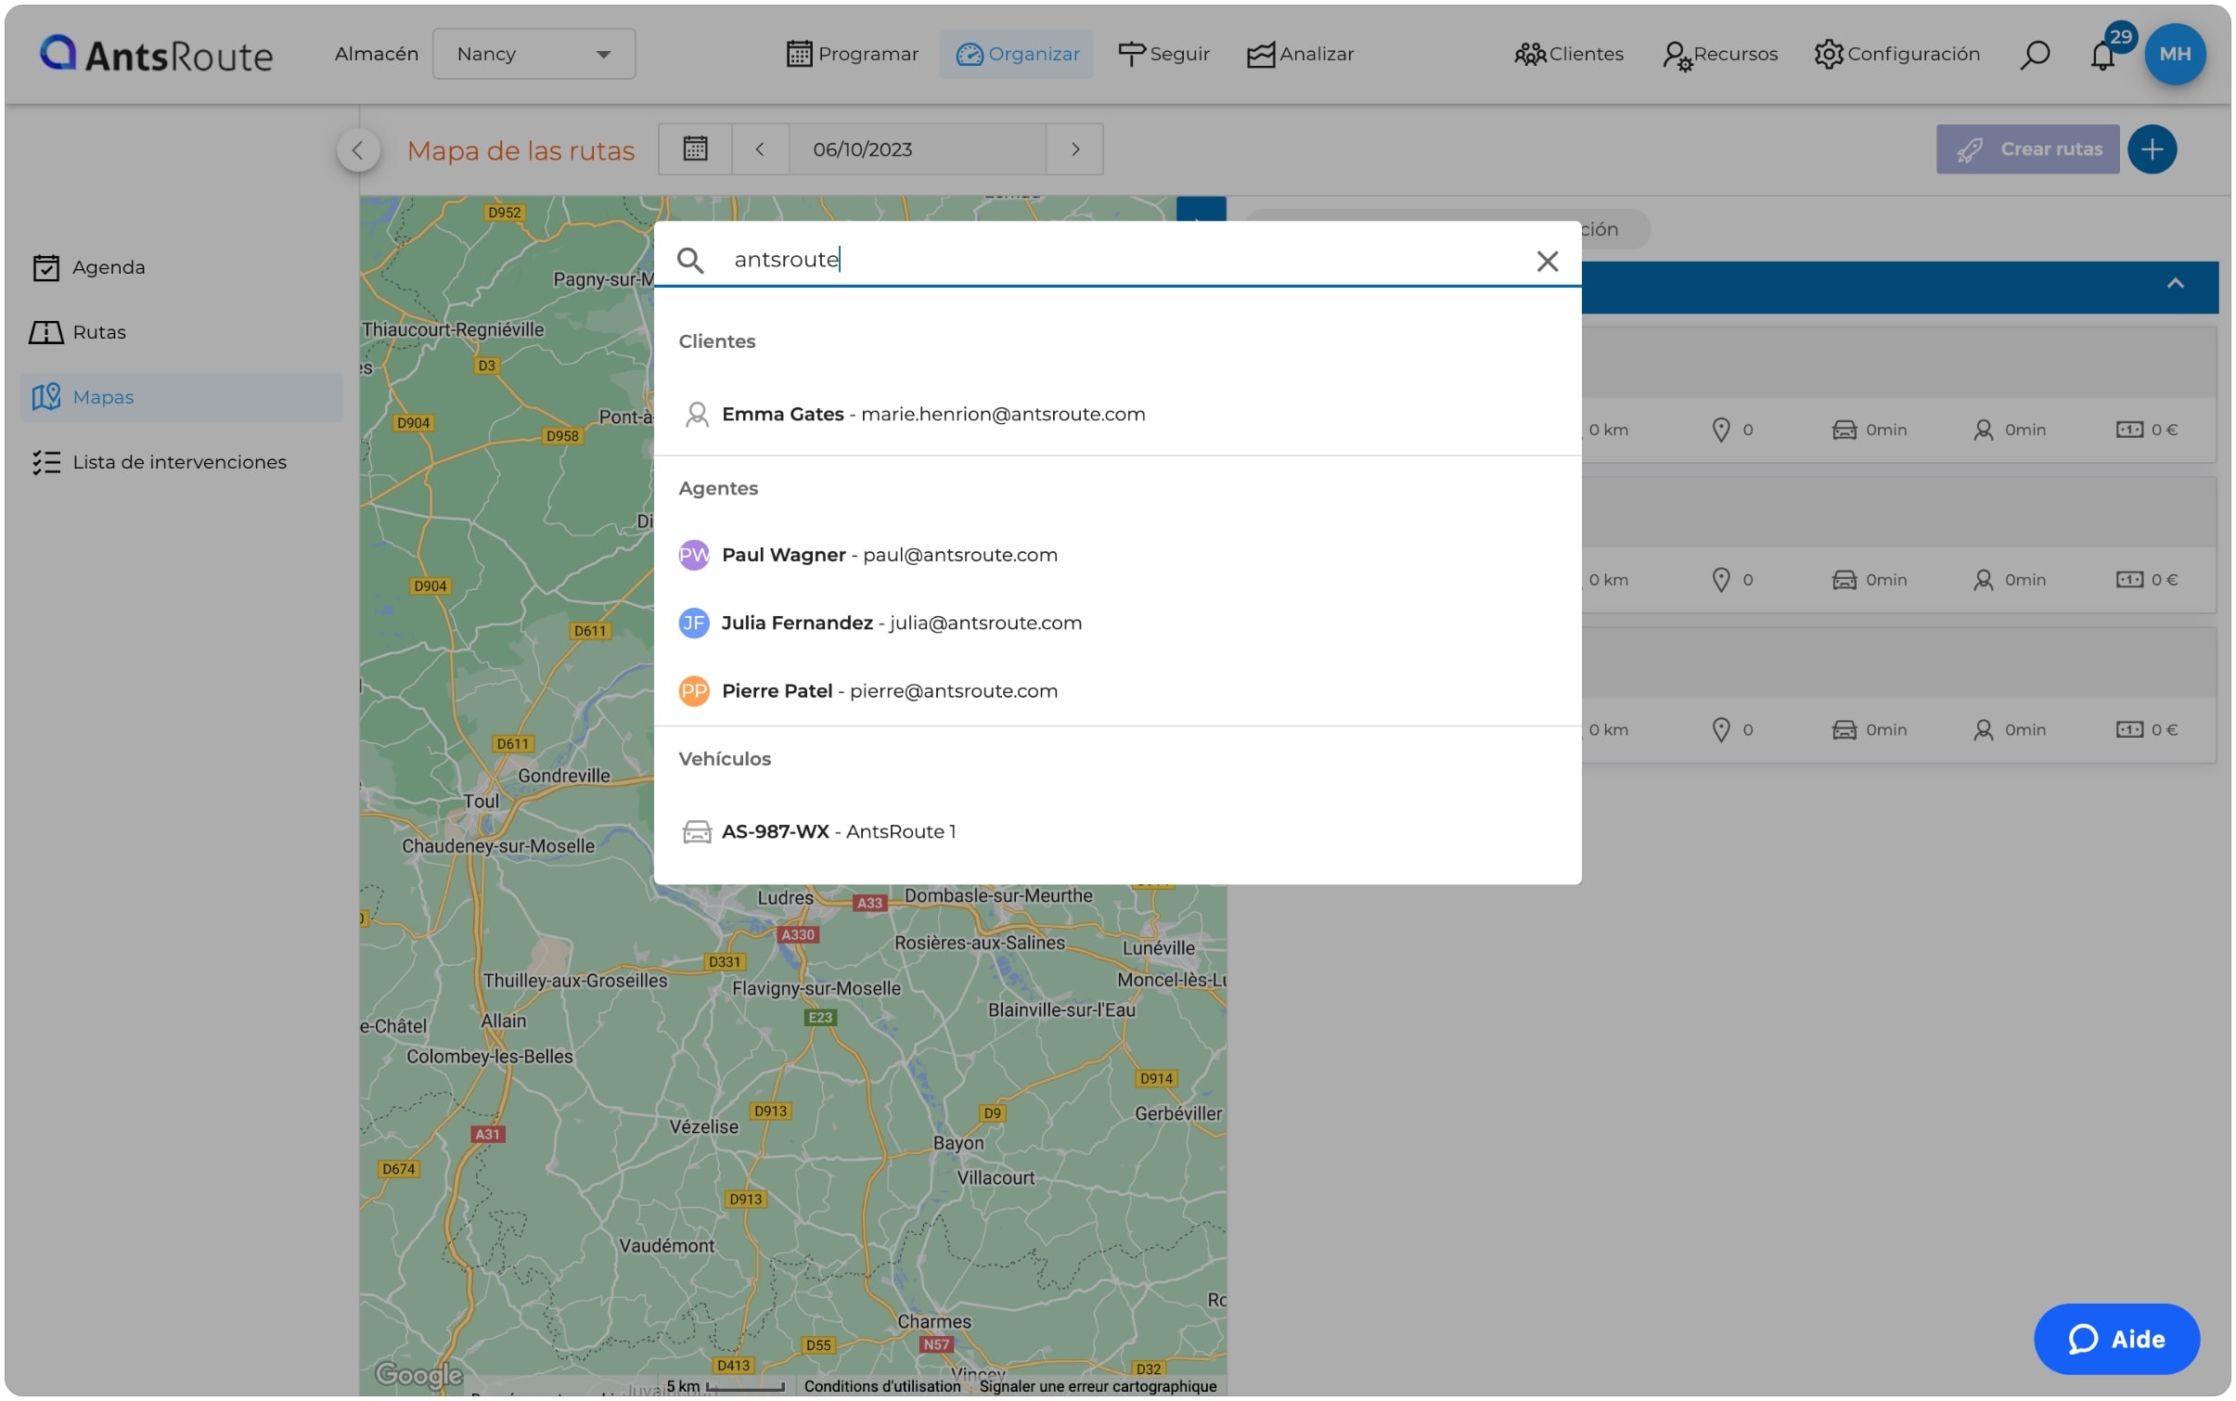Click the 06/10/2023 date field

pyautogui.click(x=917, y=148)
